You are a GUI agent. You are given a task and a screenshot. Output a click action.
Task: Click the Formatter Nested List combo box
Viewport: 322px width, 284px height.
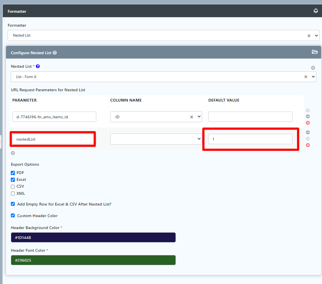[x=163, y=35]
